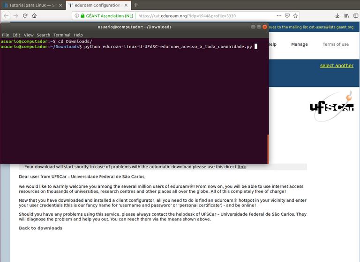Go back with the Firefox back arrow
Screen dimensions: 360x262
6,15
